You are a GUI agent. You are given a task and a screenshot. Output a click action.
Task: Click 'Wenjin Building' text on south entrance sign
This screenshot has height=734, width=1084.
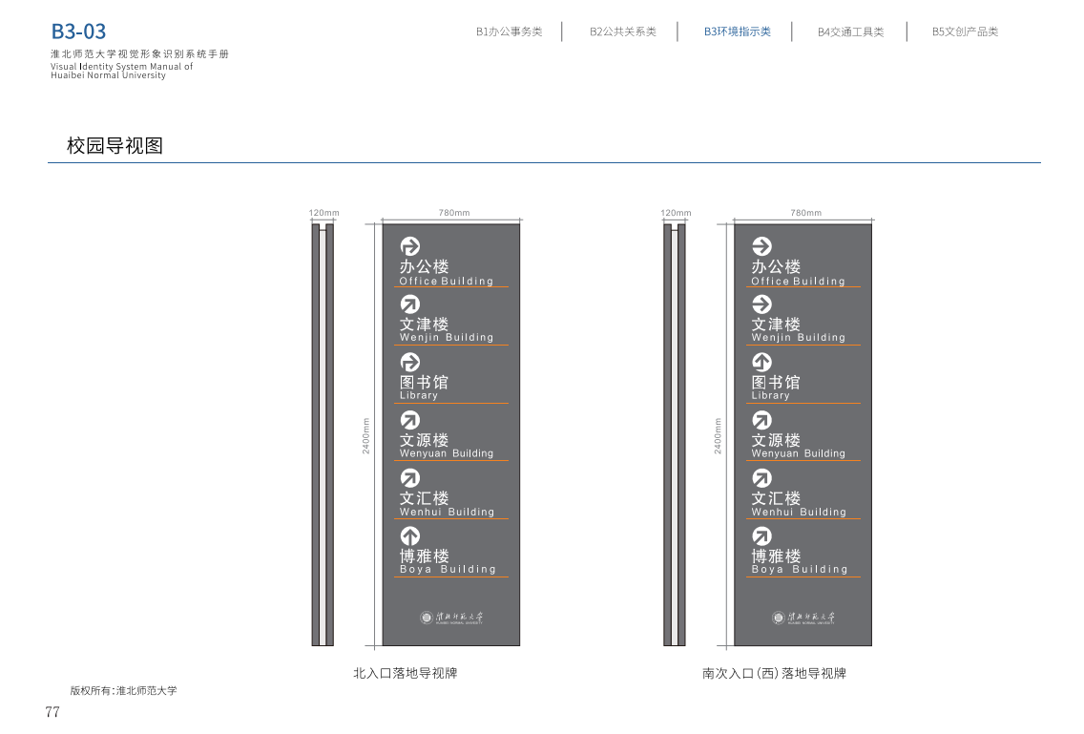(x=799, y=338)
